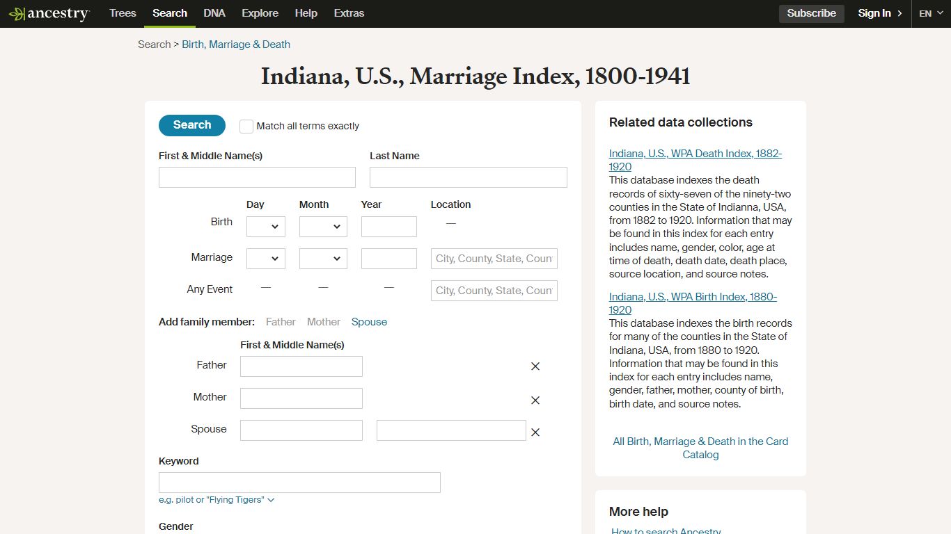This screenshot has height=534, width=951.
Task: Click the Birth Year field
Action: (389, 227)
